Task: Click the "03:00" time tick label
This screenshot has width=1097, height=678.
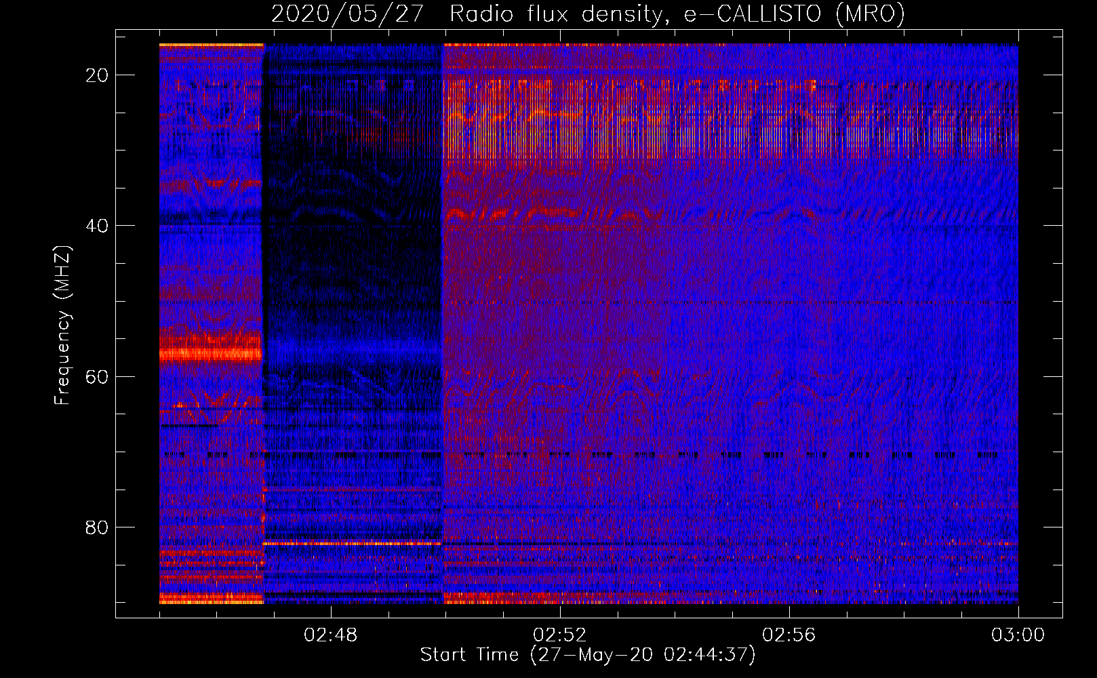Action: point(1018,635)
